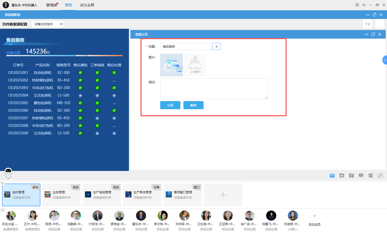Click the shield folder icon
Image resolution: width=387 pixels, height=235 pixels.
pyautogui.click(x=351, y=175)
